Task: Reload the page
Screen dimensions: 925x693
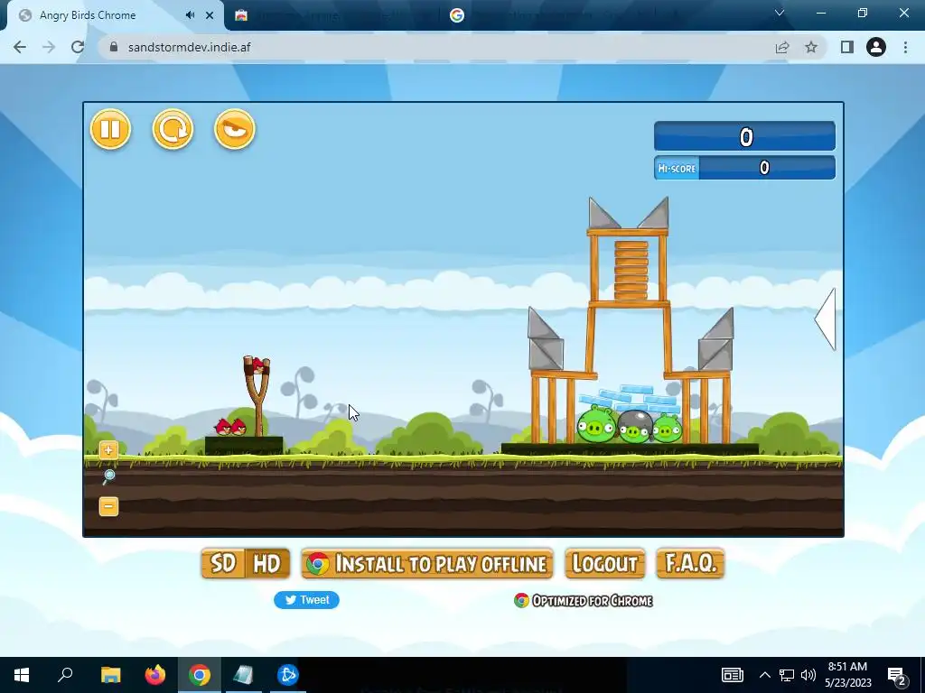Action: (78, 47)
